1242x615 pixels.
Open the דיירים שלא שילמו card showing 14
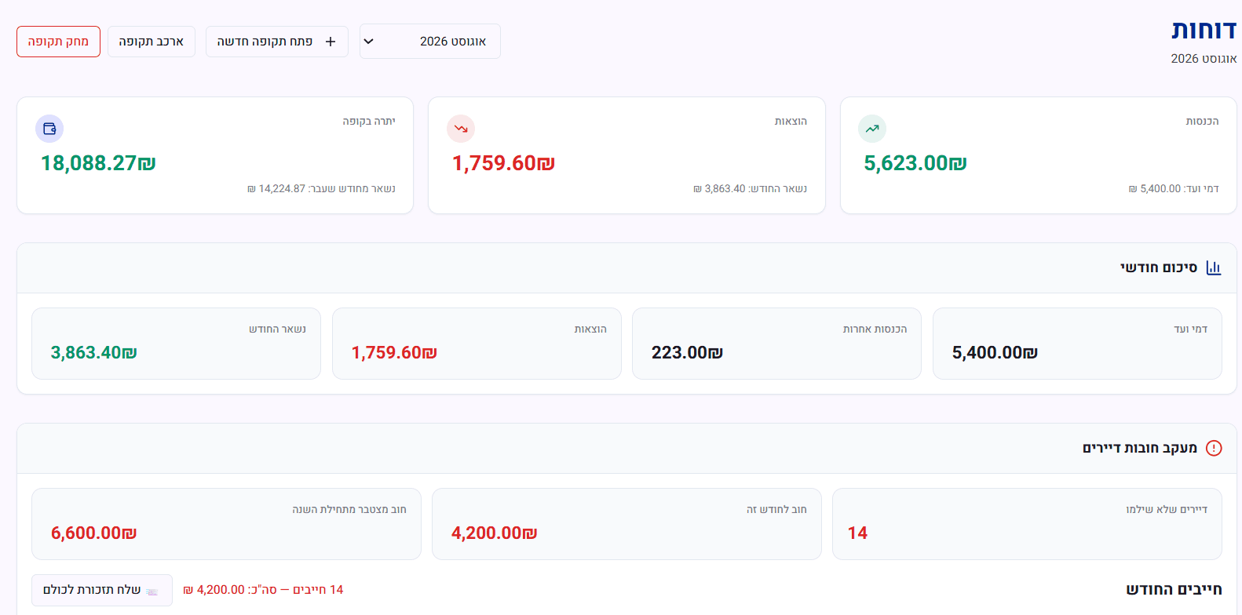pos(1027,524)
